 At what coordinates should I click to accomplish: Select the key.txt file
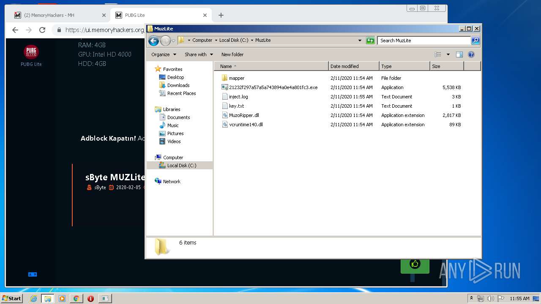236,106
